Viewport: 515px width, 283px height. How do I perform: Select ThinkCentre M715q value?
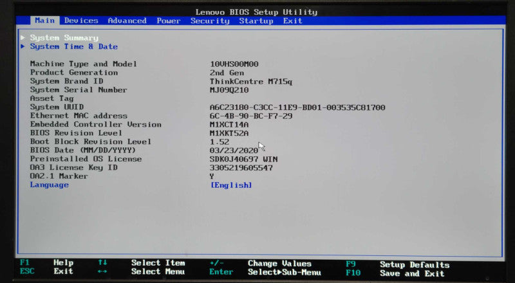tap(251, 82)
